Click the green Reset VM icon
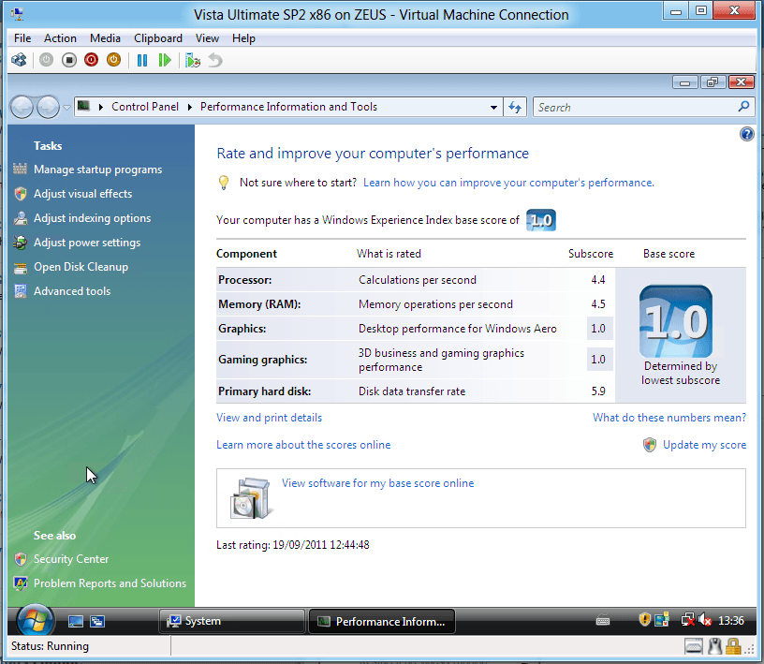This screenshot has width=764, height=664. coord(165,60)
